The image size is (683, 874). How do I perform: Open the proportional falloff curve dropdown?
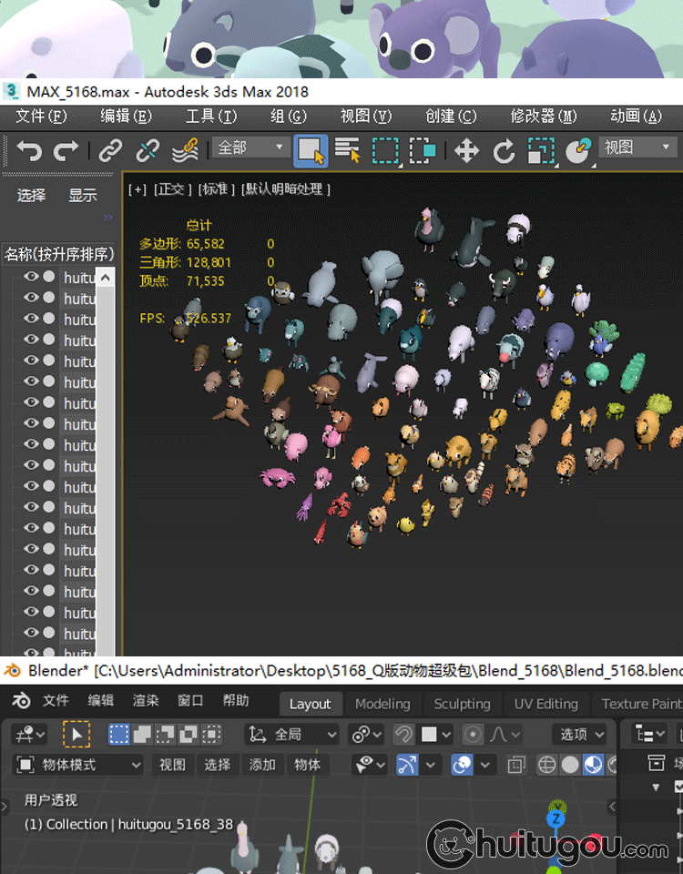click(505, 735)
